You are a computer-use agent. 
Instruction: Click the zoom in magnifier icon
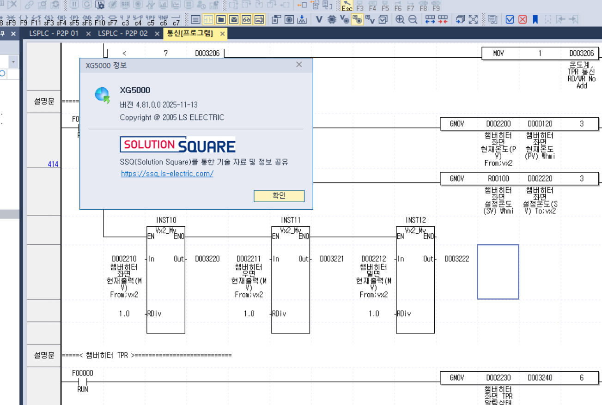pos(400,19)
